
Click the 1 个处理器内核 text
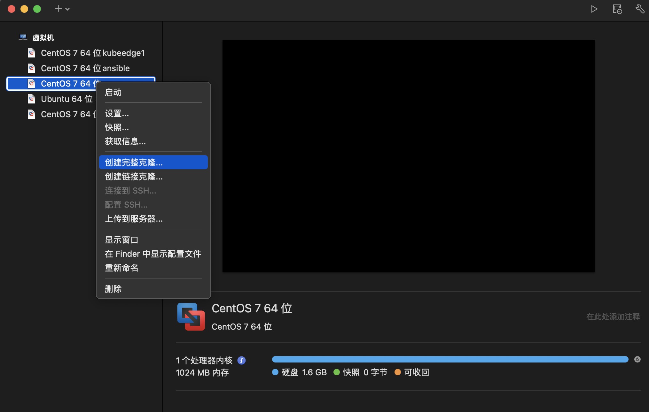pyautogui.click(x=204, y=361)
